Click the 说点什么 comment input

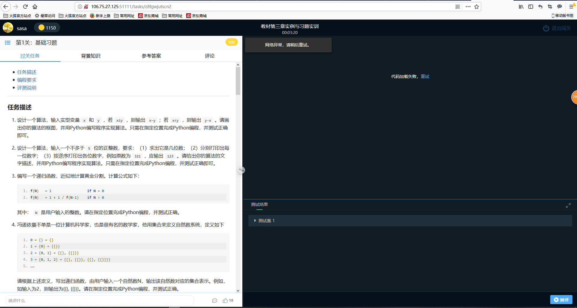tap(100, 300)
